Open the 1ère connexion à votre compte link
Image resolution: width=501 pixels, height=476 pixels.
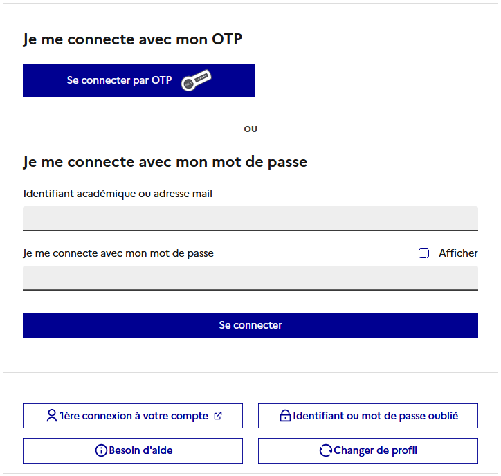tap(133, 416)
